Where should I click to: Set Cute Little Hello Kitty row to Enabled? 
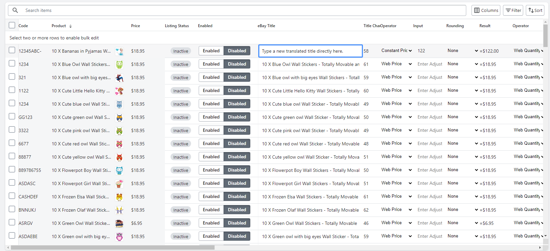(x=211, y=90)
